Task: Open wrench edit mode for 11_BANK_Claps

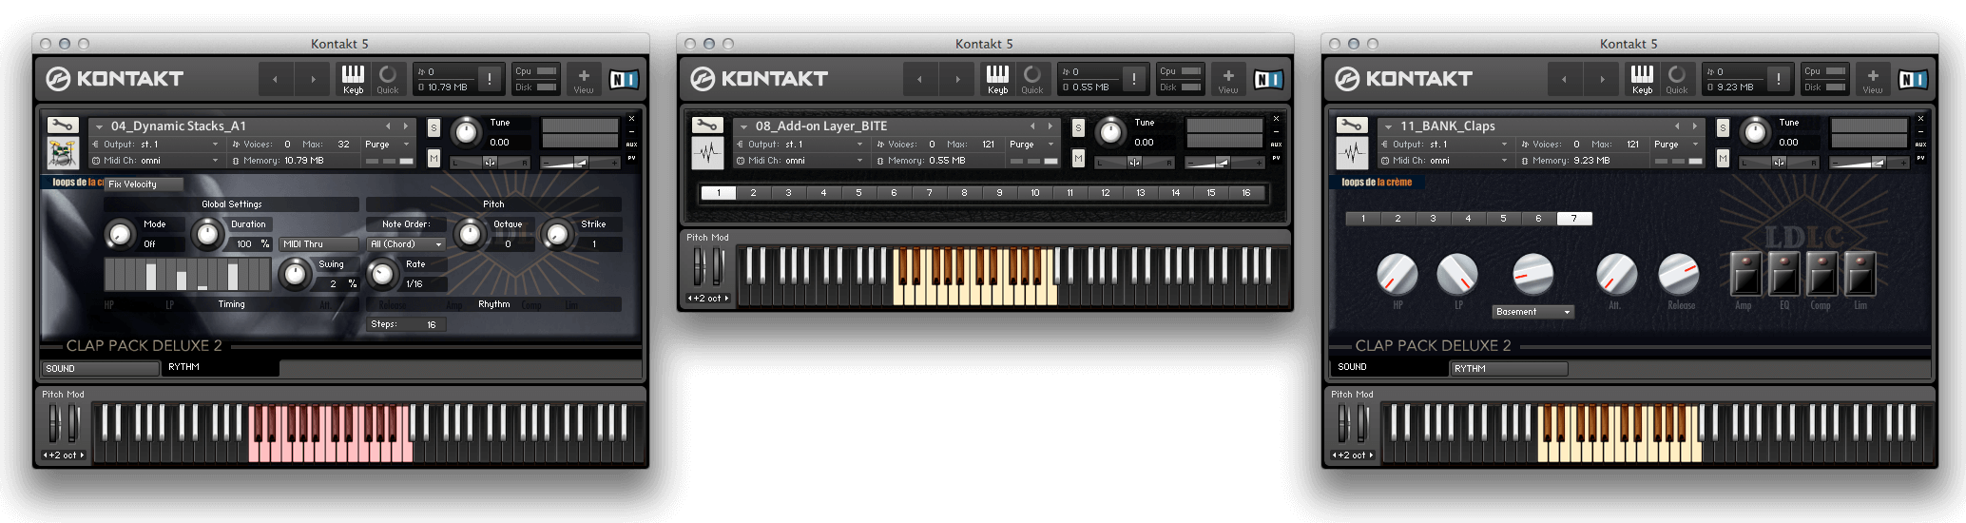Action: point(1352,126)
